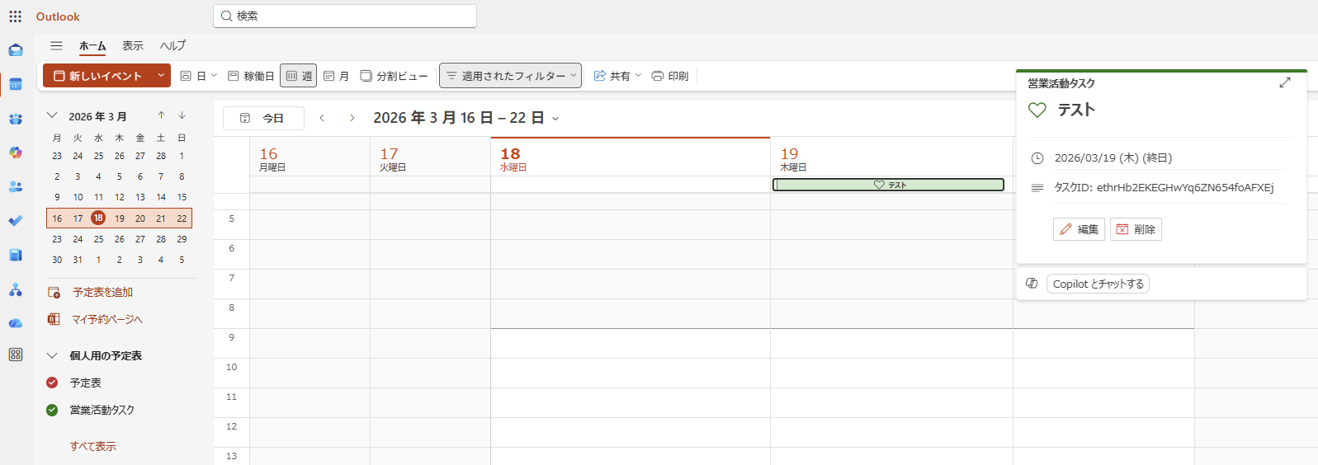Open the To Do checkmark app

coord(16,221)
